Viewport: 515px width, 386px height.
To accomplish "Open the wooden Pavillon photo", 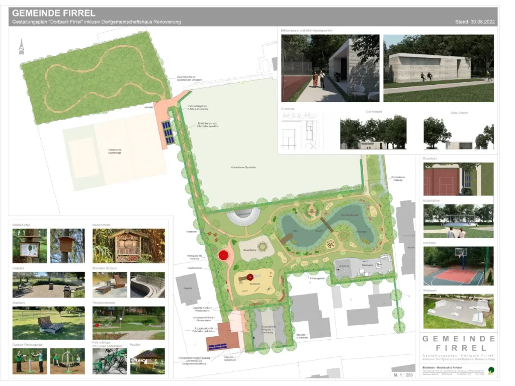I will click(x=147, y=361).
